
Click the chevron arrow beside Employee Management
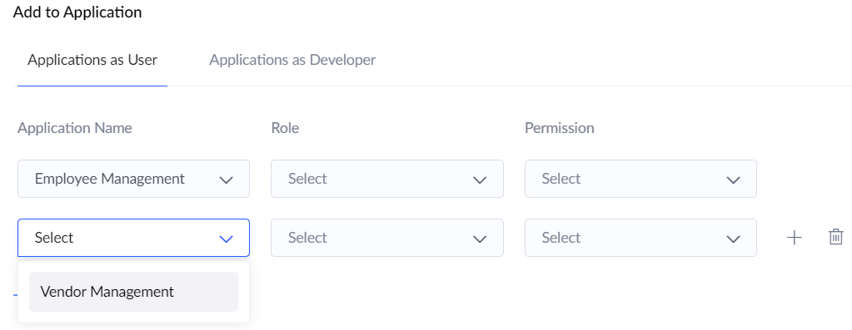point(226,180)
